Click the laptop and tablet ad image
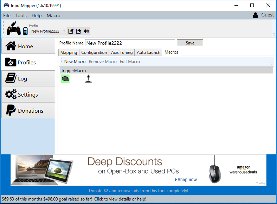 pos(42,170)
